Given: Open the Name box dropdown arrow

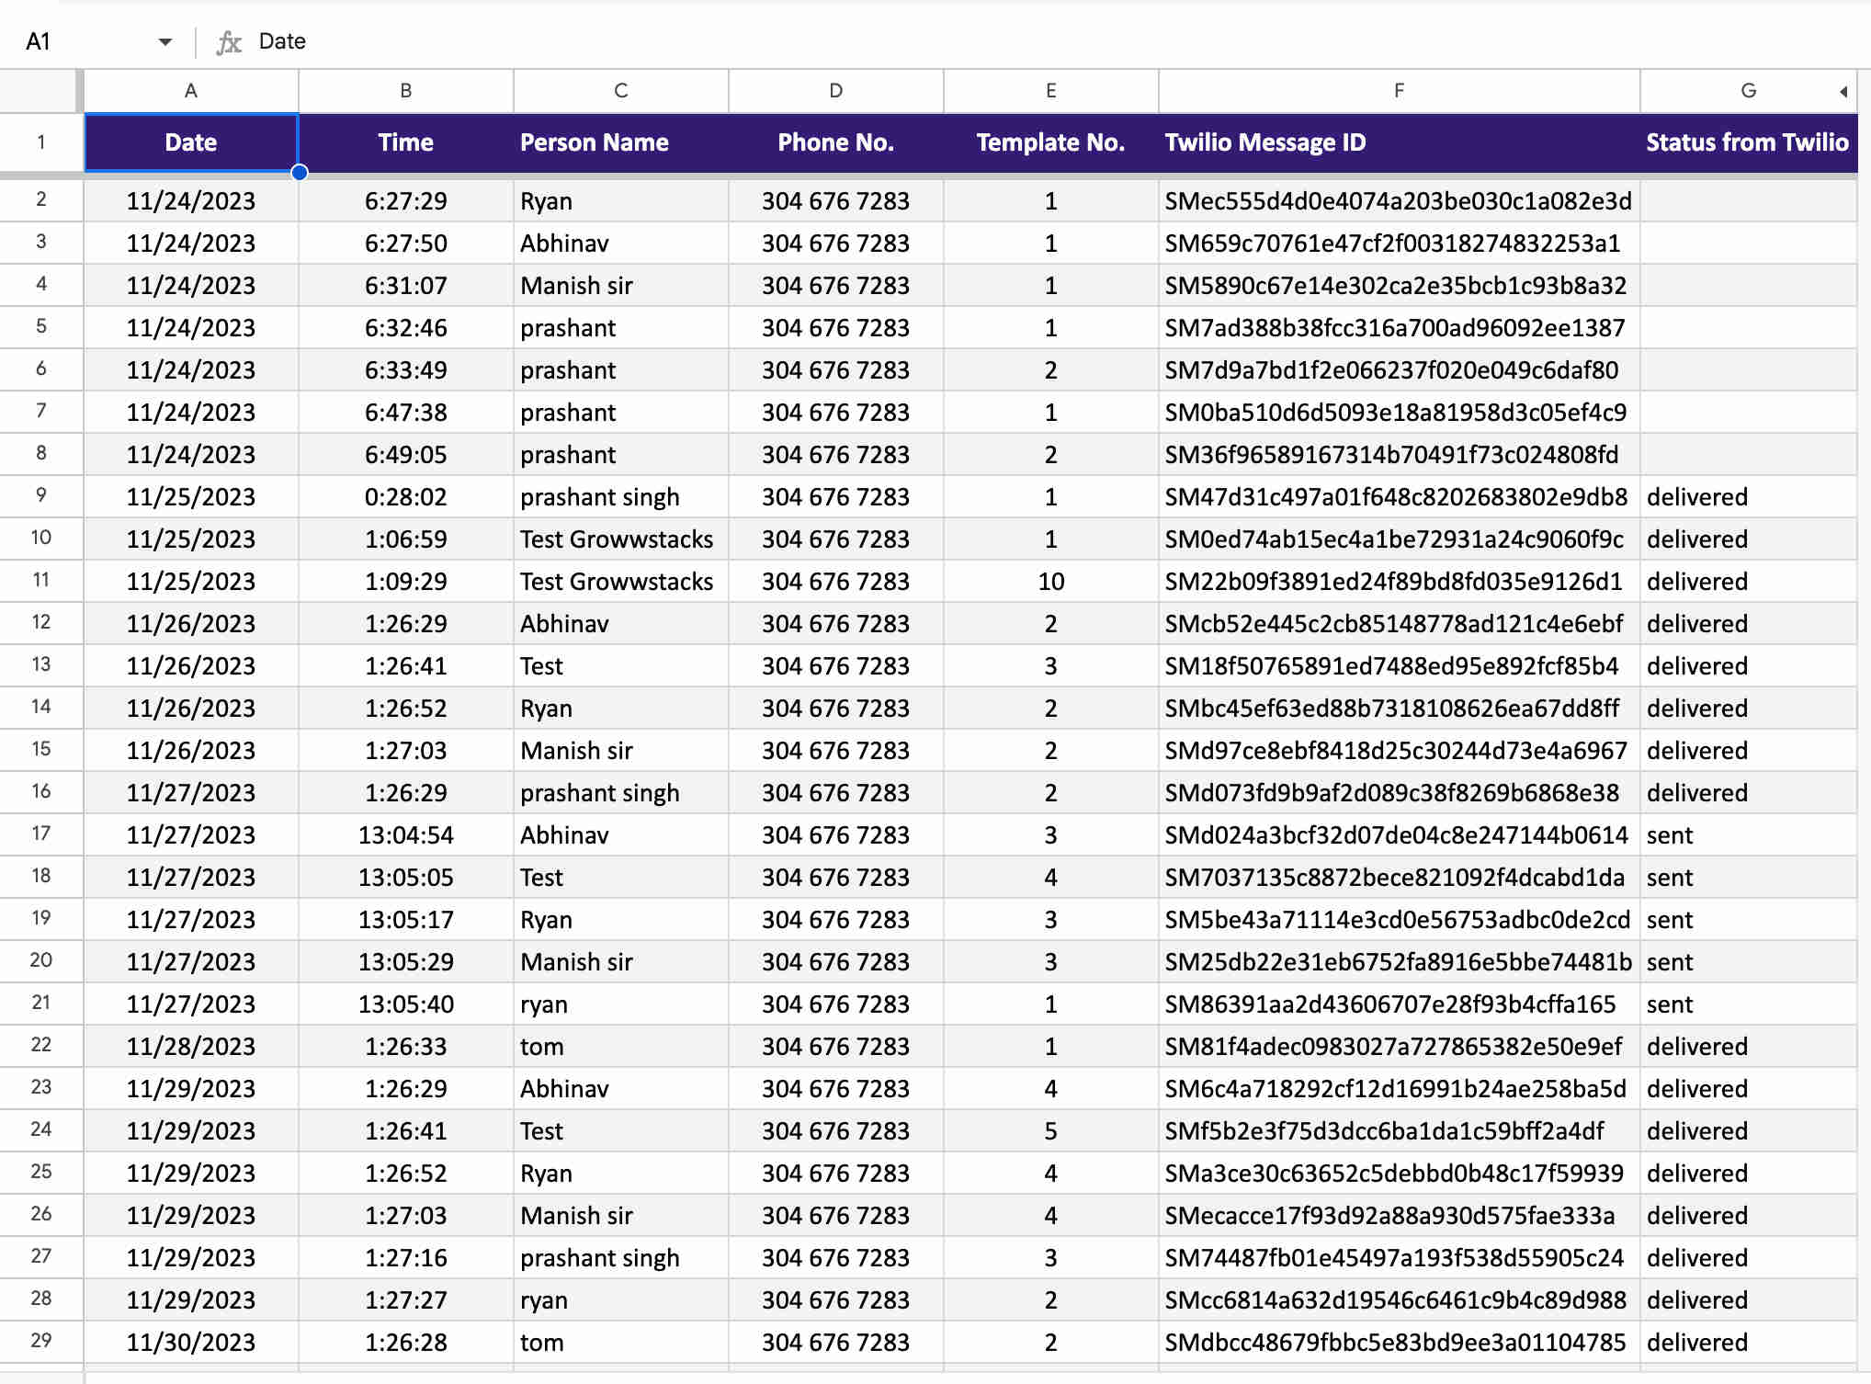Looking at the screenshot, I should tap(165, 41).
